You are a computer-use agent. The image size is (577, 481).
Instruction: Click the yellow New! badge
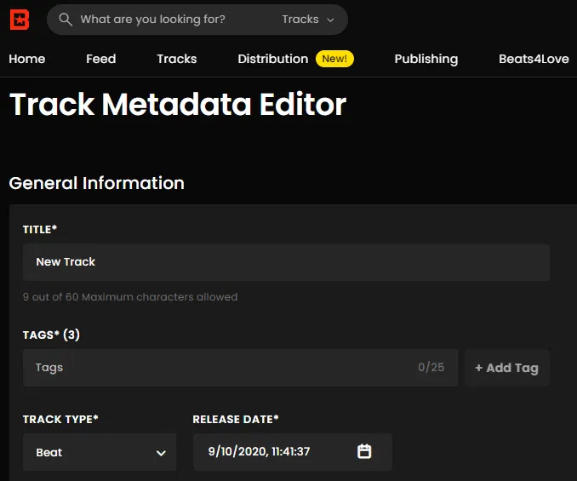coord(334,59)
